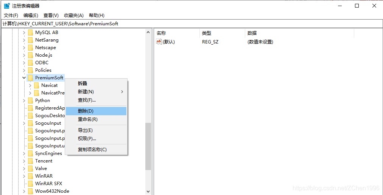The height and width of the screenshot is (195, 383).
Task: Click the NavicatPre subkey folder icon
Action: pos(36,93)
